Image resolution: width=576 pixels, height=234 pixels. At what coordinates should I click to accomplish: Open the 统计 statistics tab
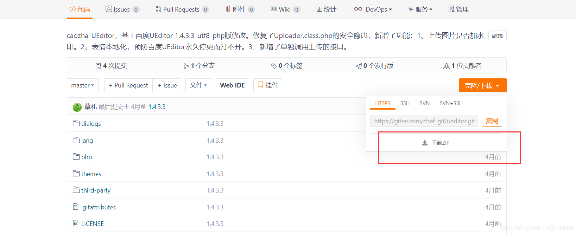(326, 9)
